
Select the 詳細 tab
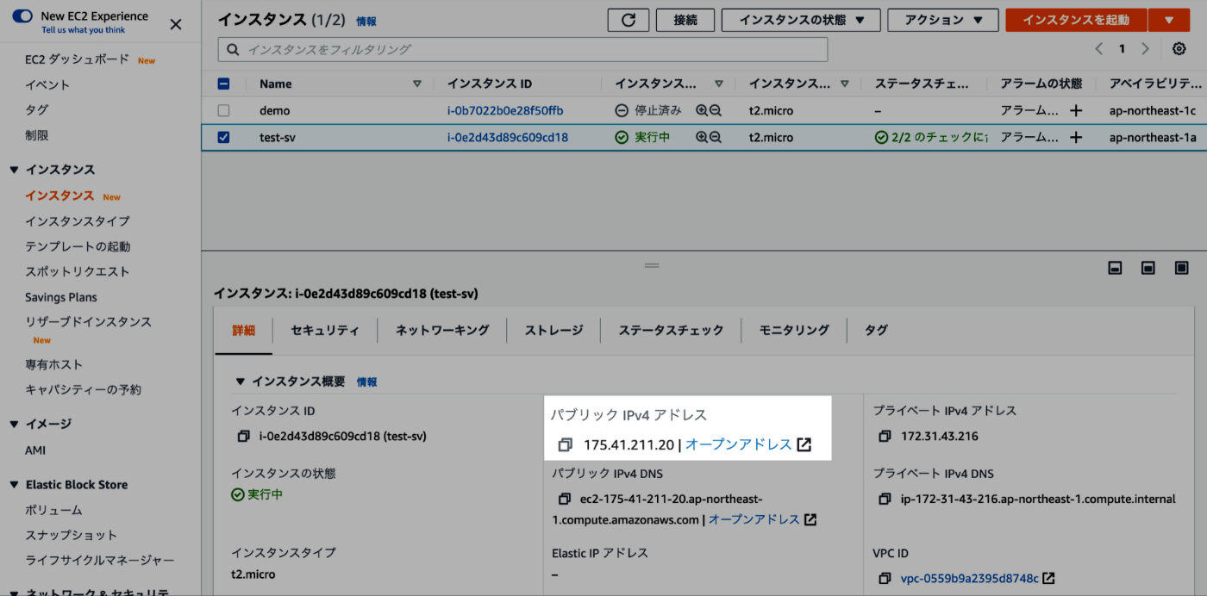tap(244, 330)
